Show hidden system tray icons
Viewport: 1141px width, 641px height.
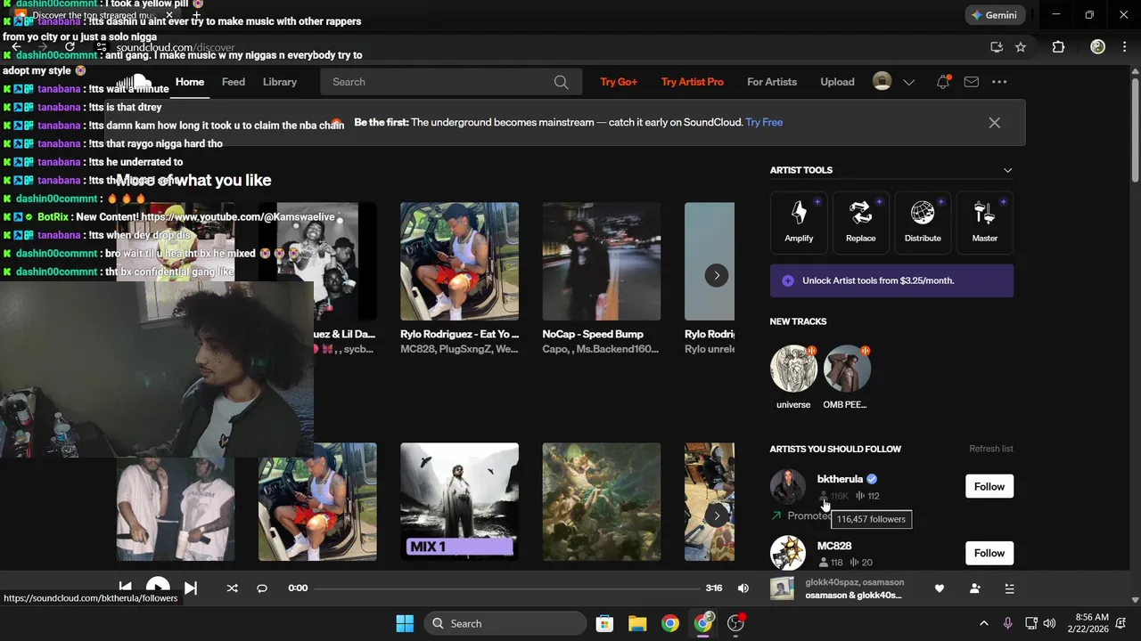pos(983,623)
